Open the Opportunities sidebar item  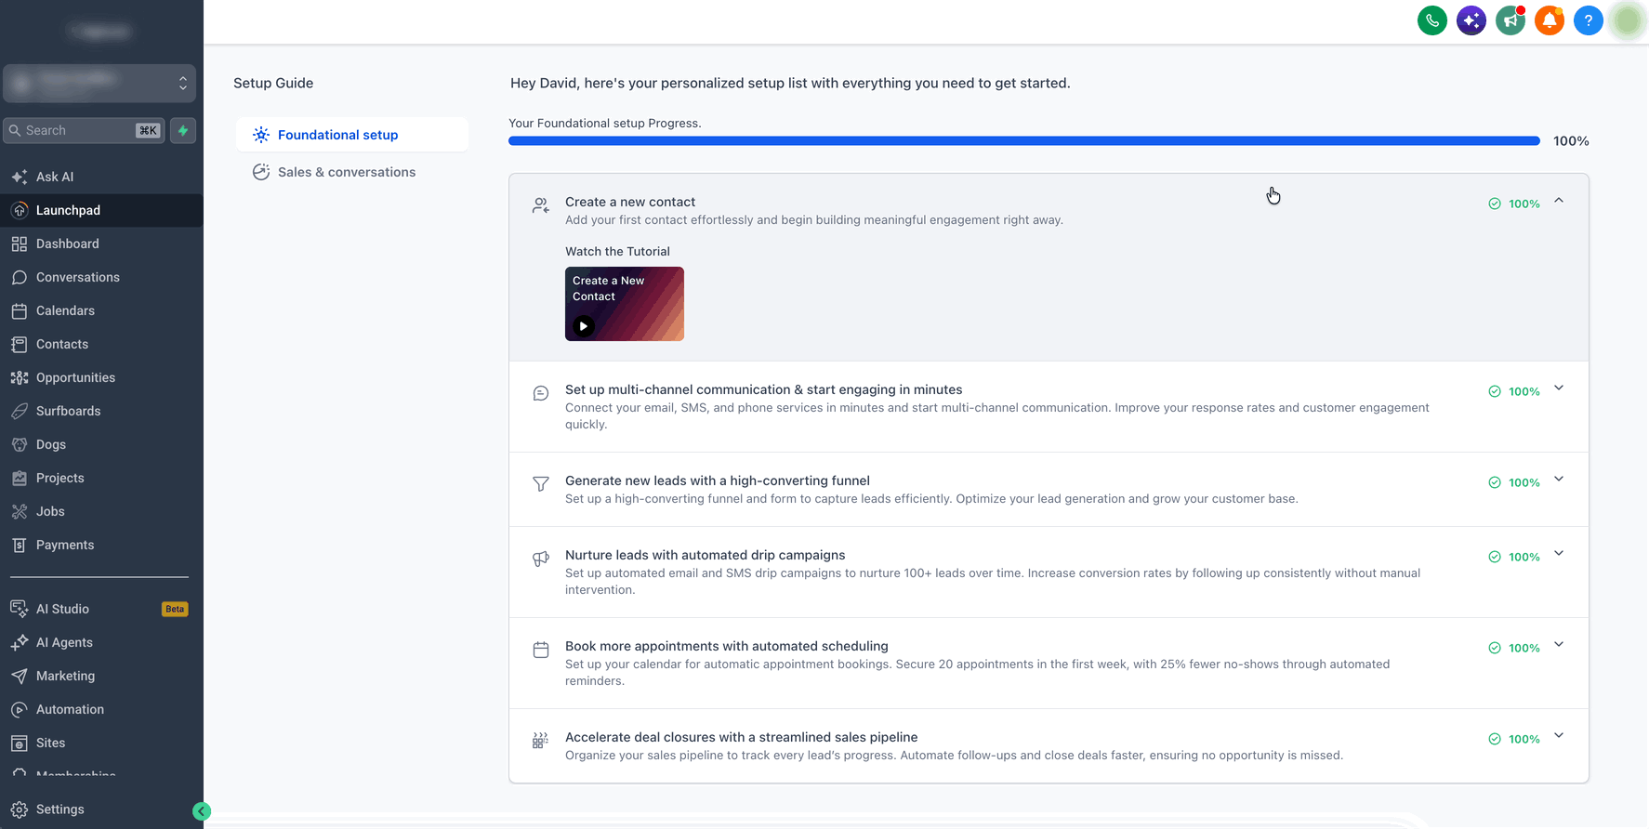pos(101,377)
